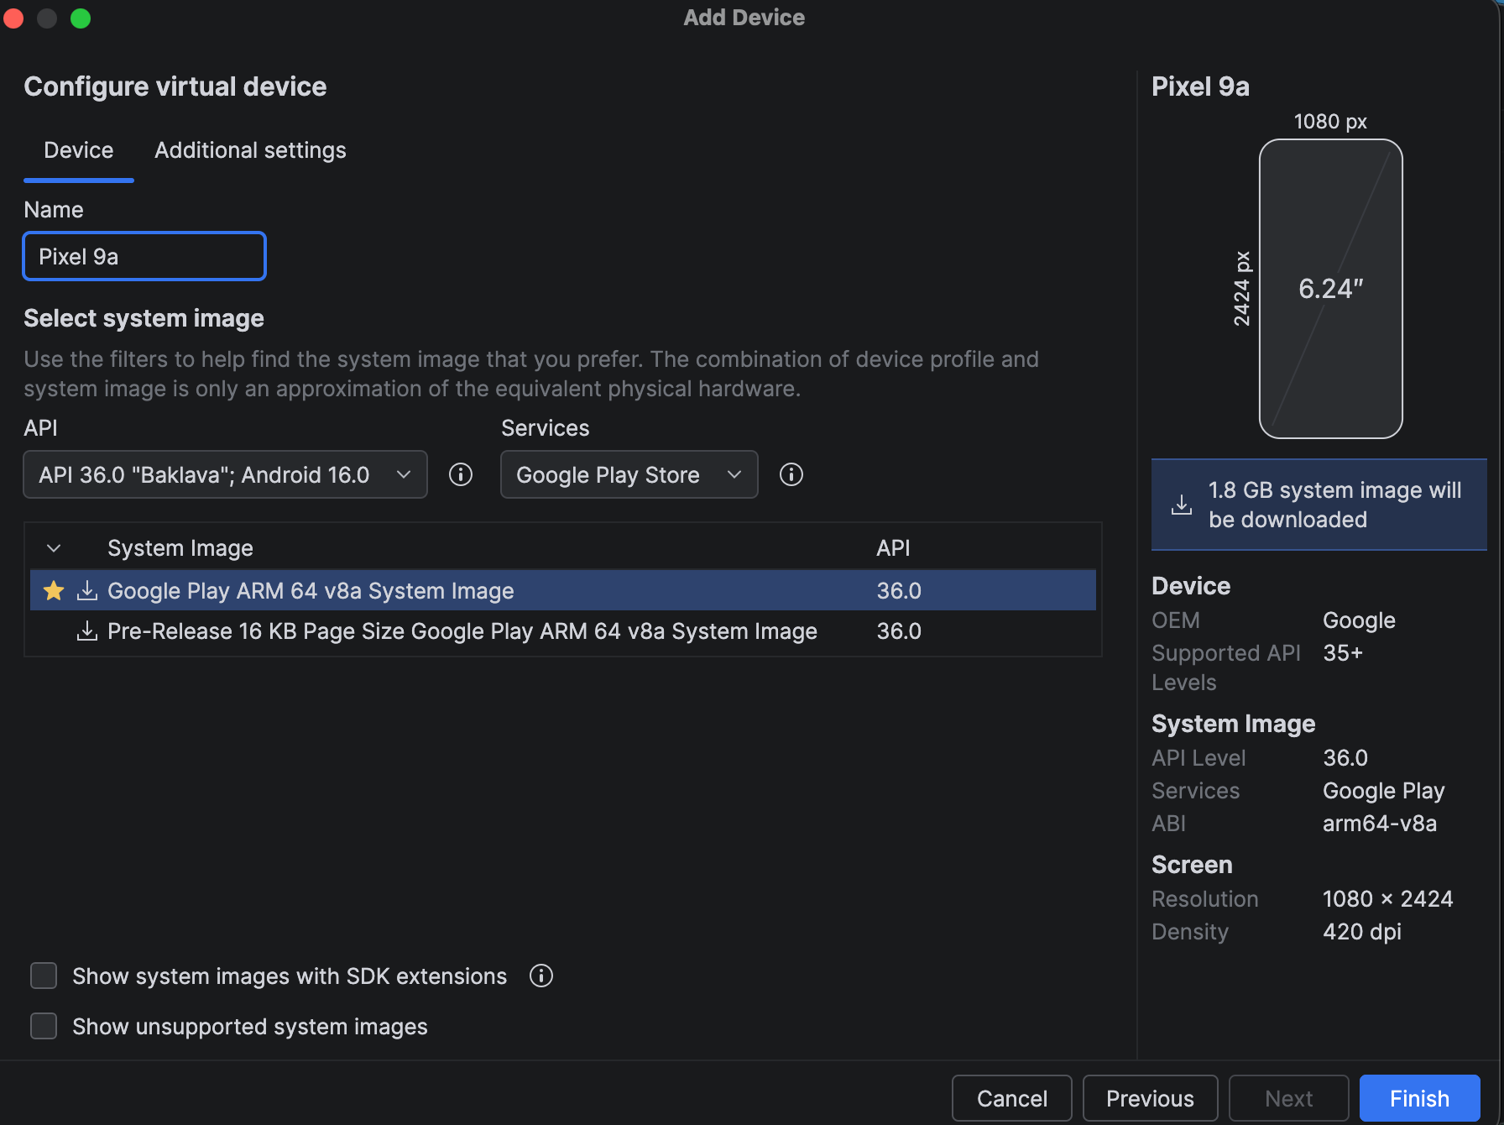
Task: Click the Name field containing Pixel 9a
Action: (x=144, y=256)
